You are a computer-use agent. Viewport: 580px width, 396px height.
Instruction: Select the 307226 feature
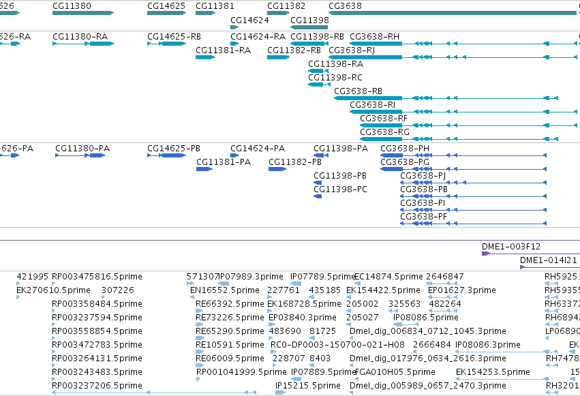coord(104,297)
